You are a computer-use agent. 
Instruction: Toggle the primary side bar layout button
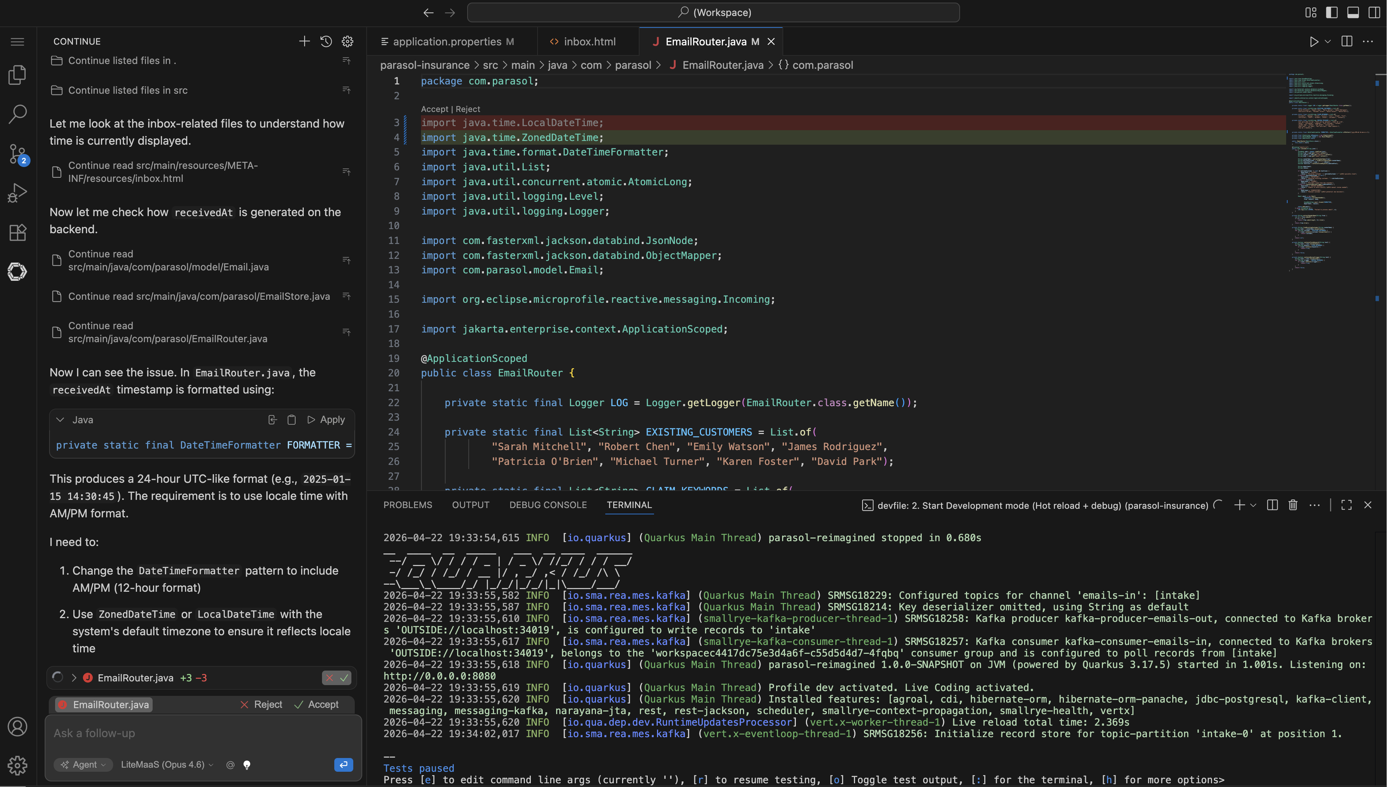[x=1332, y=12]
